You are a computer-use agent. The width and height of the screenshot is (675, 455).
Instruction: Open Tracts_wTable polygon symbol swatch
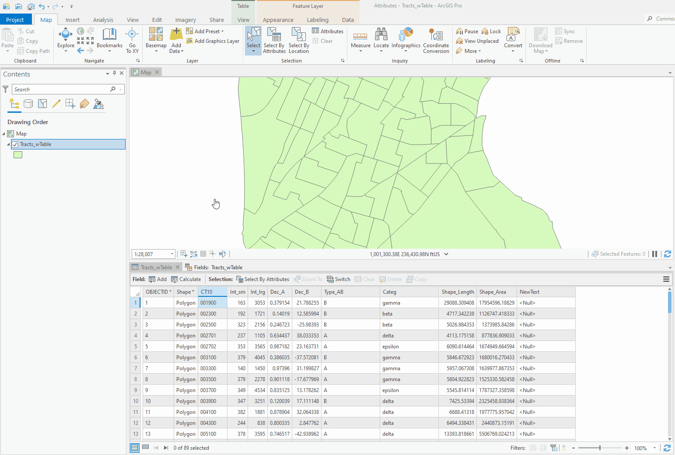(x=18, y=155)
